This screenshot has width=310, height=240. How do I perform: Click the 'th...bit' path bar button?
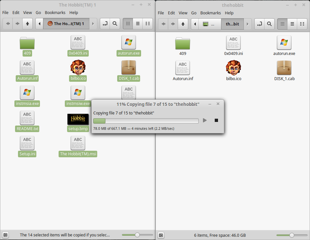pos(232,24)
